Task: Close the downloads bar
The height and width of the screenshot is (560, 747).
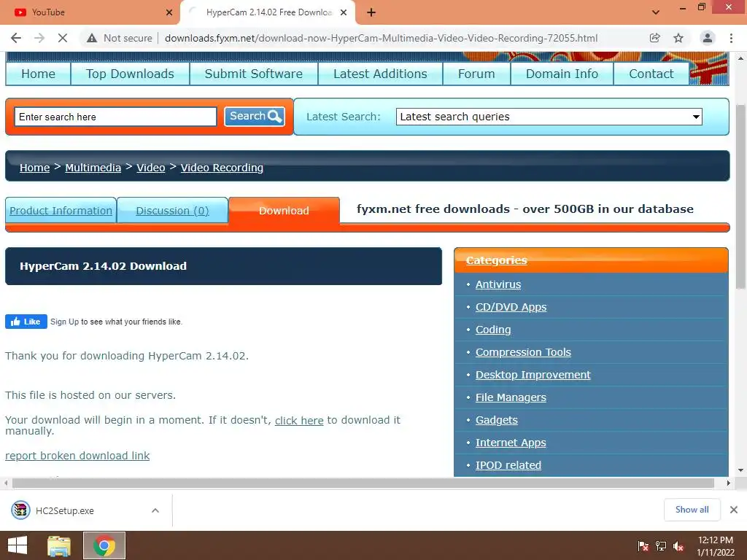Action: [x=734, y=510]
